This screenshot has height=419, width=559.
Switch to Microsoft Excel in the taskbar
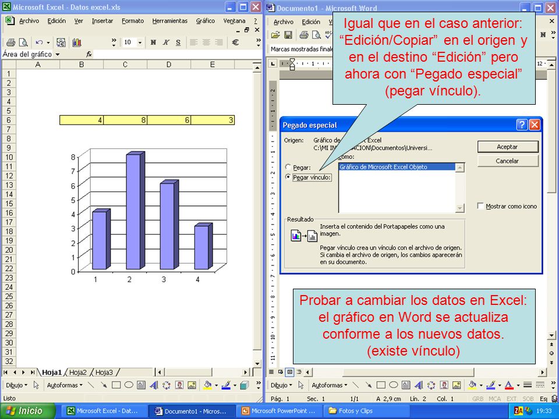[104, 411]
